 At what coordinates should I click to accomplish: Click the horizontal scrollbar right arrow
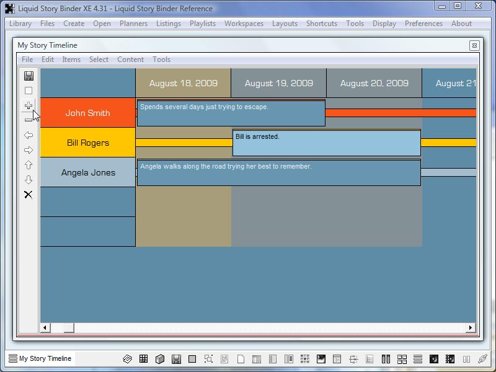[471, 328]
